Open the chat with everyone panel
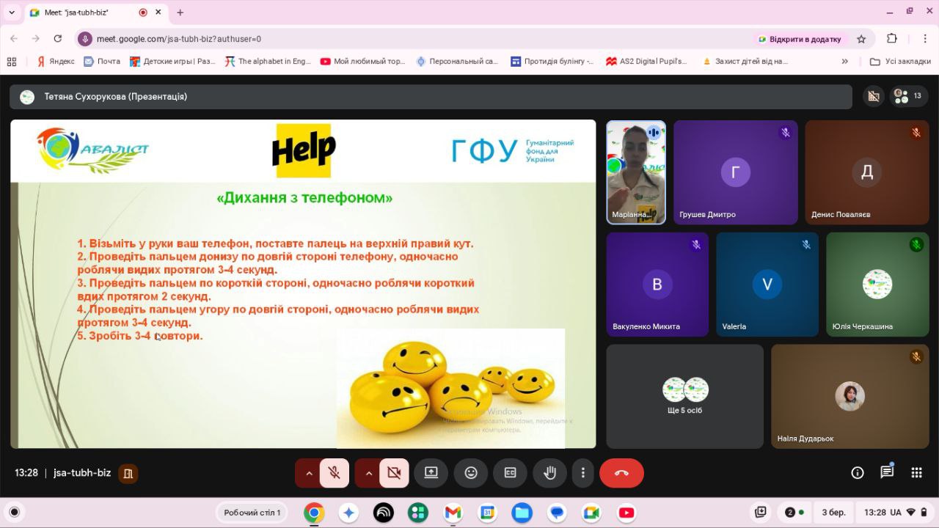939x528 pixels. [x=887, y=473]
